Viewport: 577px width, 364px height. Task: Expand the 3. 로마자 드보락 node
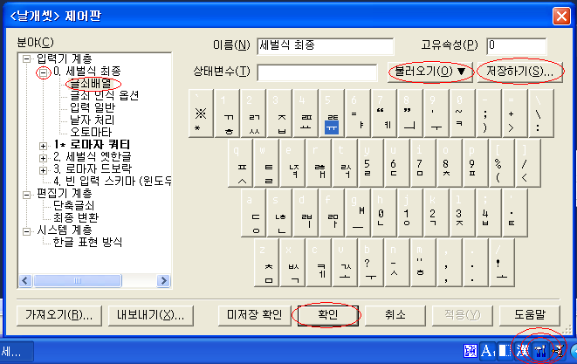[43, 170]
